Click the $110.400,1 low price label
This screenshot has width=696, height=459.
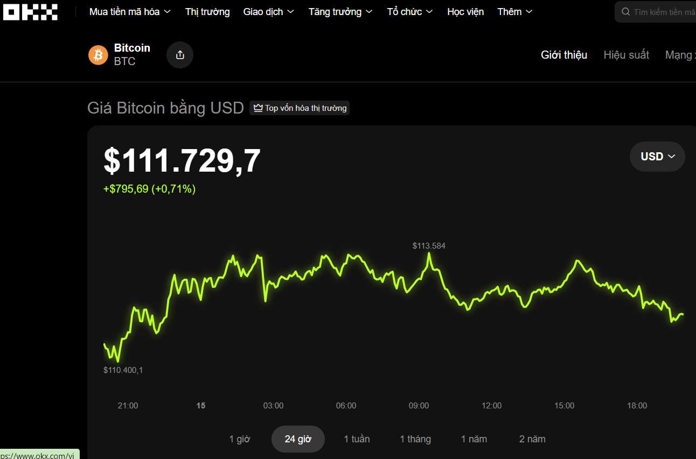point(123,370)
